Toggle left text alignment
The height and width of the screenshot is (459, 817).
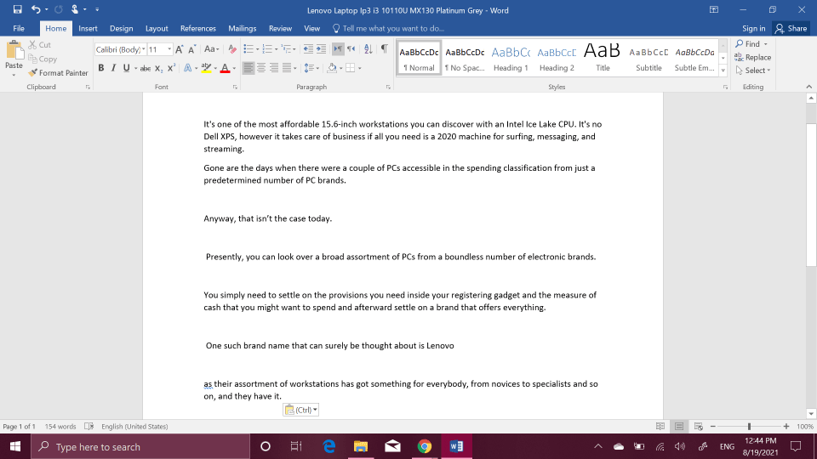[249, 68]
